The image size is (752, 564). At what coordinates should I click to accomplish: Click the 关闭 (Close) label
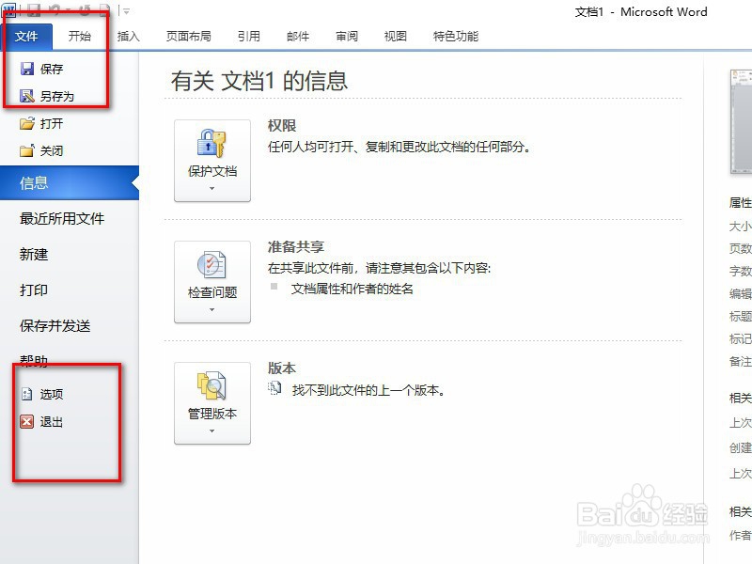[52, 151]
